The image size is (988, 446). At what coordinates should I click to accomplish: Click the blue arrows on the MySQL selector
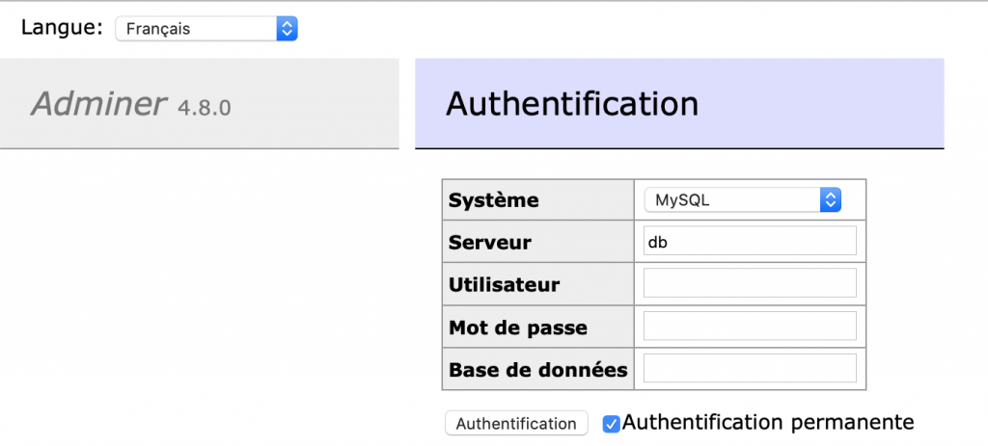tap(831, 200)
